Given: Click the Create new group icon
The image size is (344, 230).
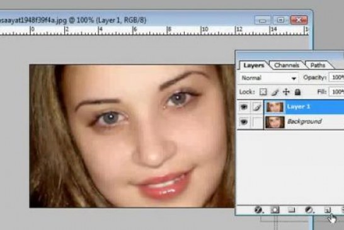Looking at the screenshot, I should pos(291,210).
